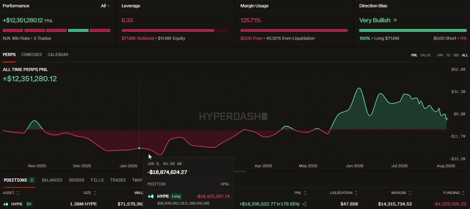
Task: Click the Leverage progress bar
Action: tap(175, 30)
